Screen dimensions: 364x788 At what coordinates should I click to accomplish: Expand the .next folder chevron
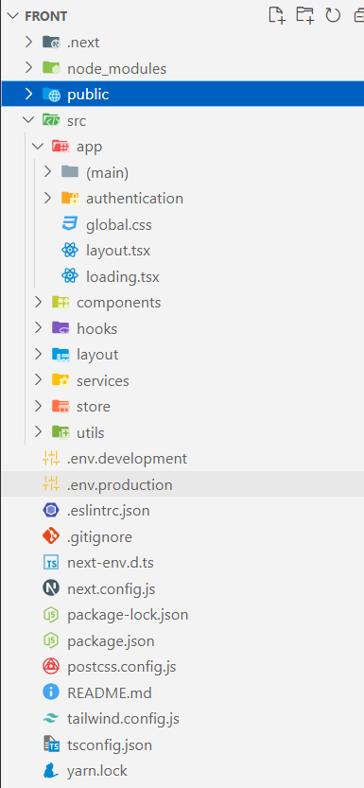click(x=28, y=42)
